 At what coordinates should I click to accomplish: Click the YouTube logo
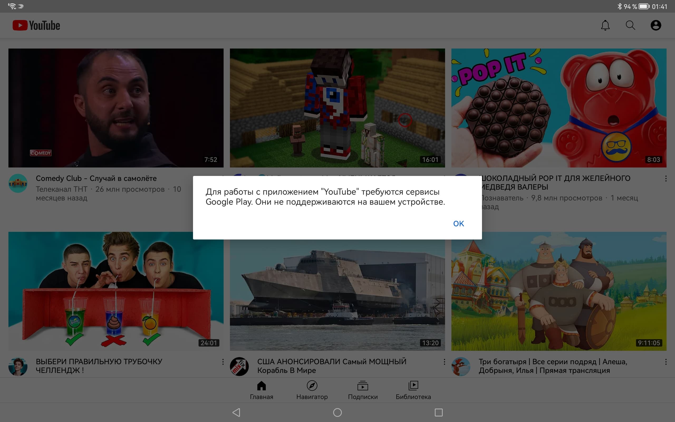[36, 25]
